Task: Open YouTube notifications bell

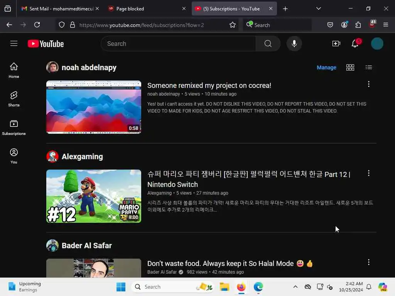Action: tap(355, 43)
